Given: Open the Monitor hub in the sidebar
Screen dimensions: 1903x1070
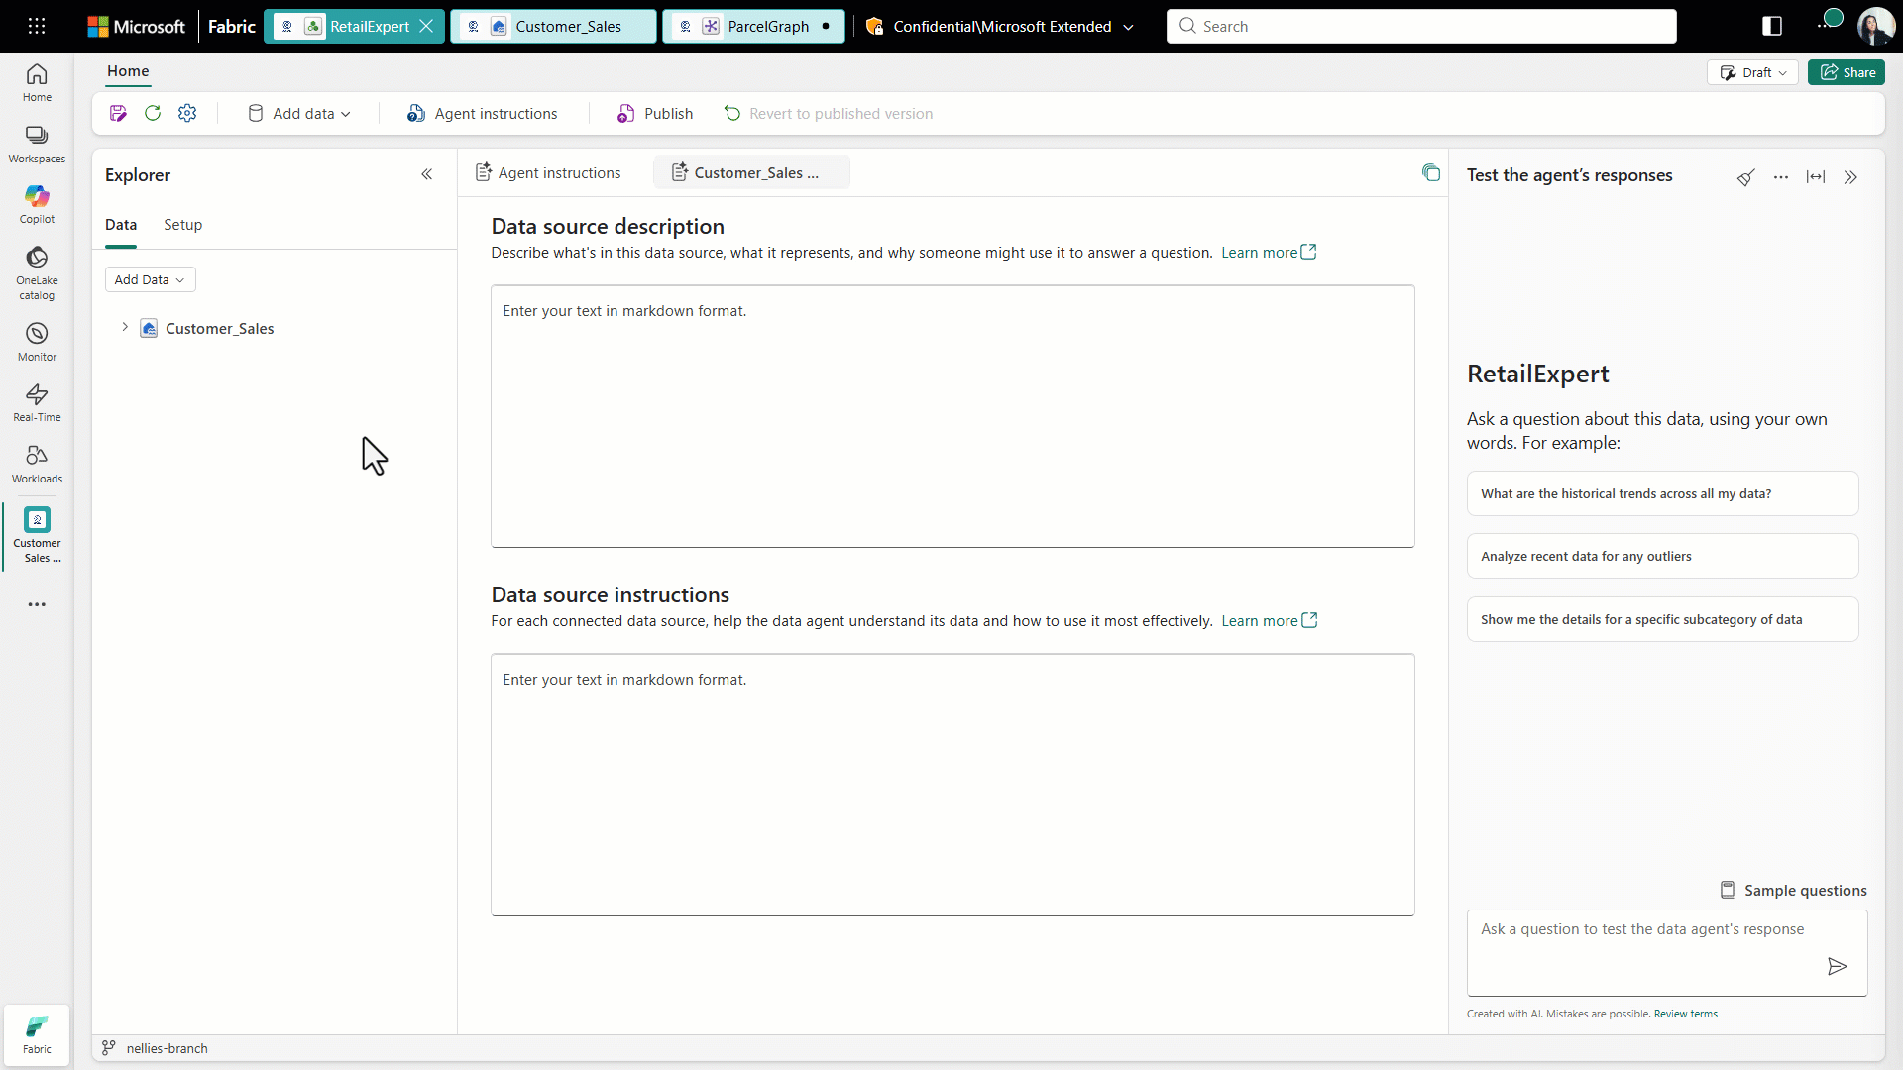Looking at the screenshot, I should point(37,340).
